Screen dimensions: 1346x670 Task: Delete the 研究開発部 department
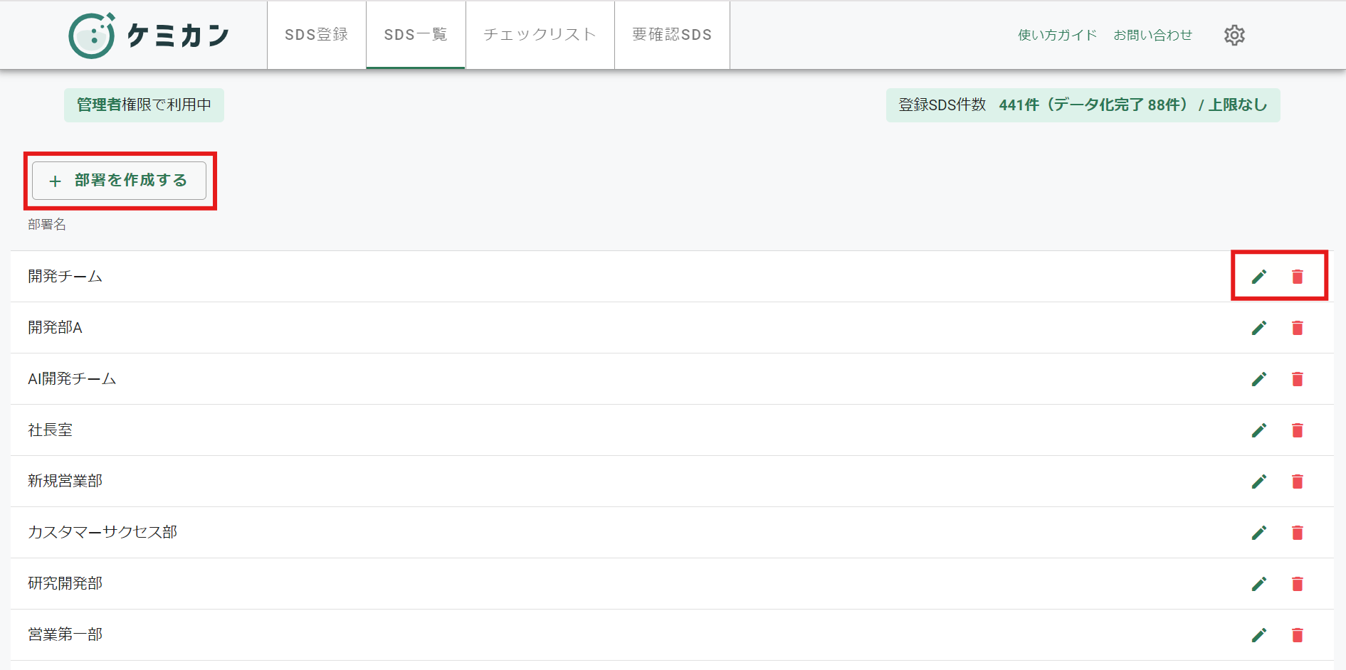point(1298,584)
